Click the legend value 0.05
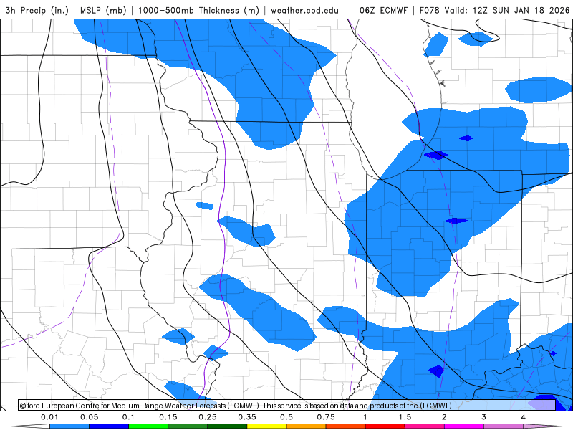 (89, 417)
